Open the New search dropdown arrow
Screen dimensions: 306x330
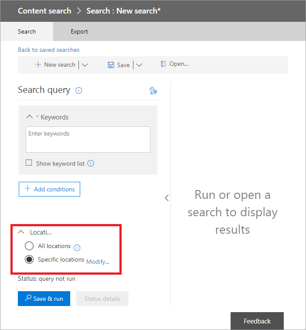[85, 65]
